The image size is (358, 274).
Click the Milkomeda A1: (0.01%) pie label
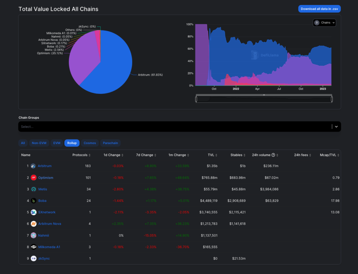(x=62, y=33)
